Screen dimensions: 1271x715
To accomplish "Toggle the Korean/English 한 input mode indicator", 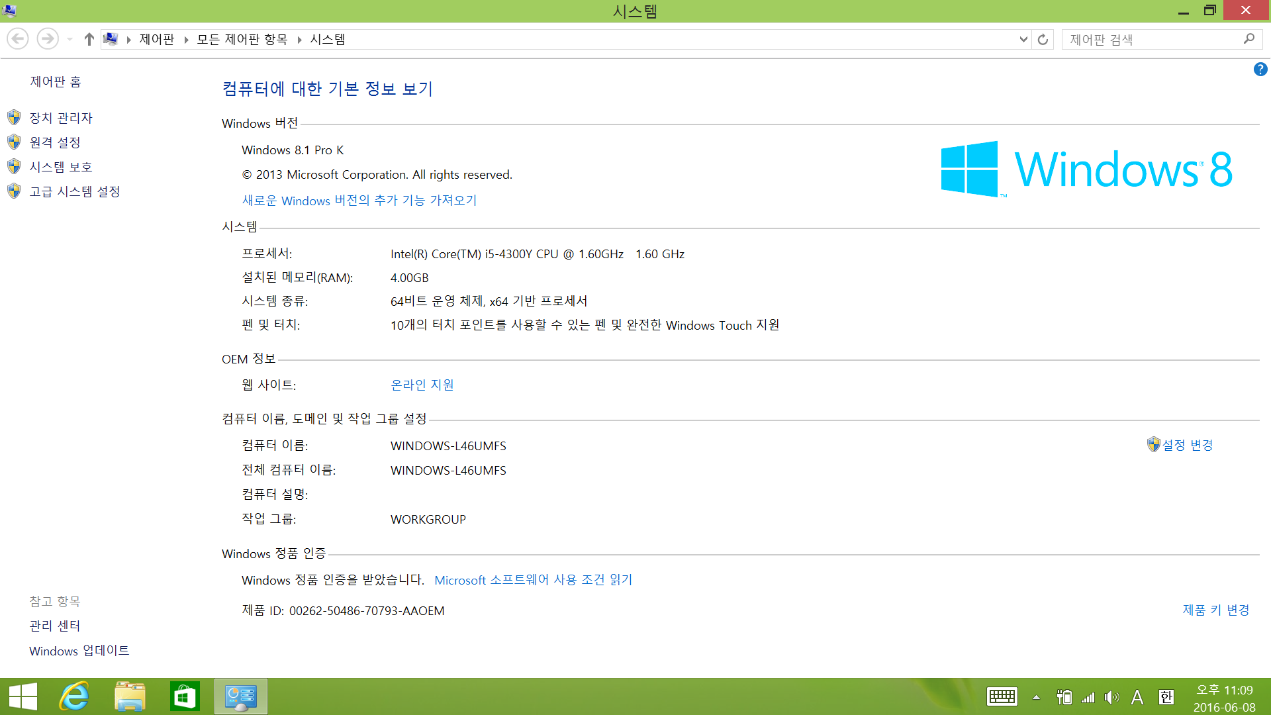I will click(1166, 697).
